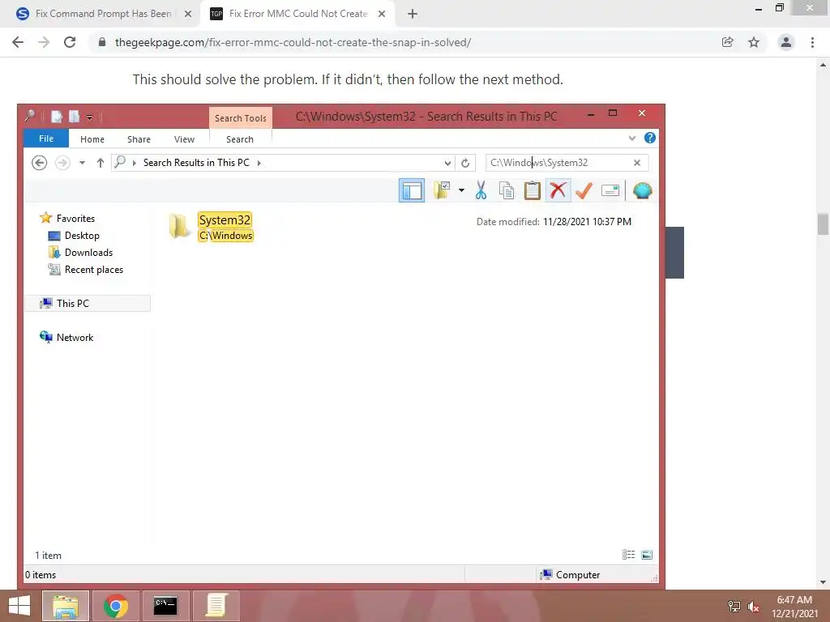Viewport: 830px width, 622px height.
Task: Select Network in navigation pane
Action: 75,338
